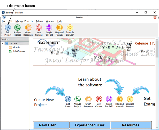
Task: Open Help and Manuals in the top toolbar
Action: [59, 30]
